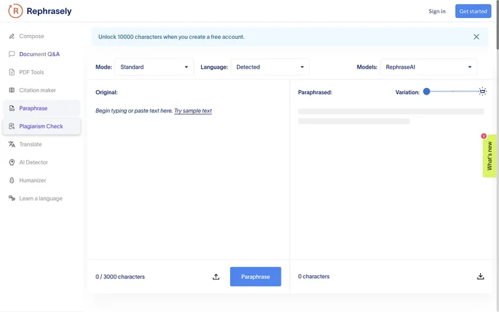Viewport: 499px width, 312px height.
Task: Open the Language Detected dropdown
Action: [270, 67]
